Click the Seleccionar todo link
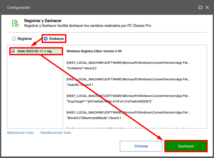This screenshot has width=214, height=158. click(x=20, y=133)
